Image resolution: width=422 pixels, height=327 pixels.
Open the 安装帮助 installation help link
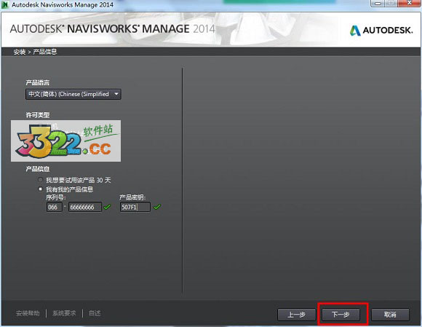point(28,313)
